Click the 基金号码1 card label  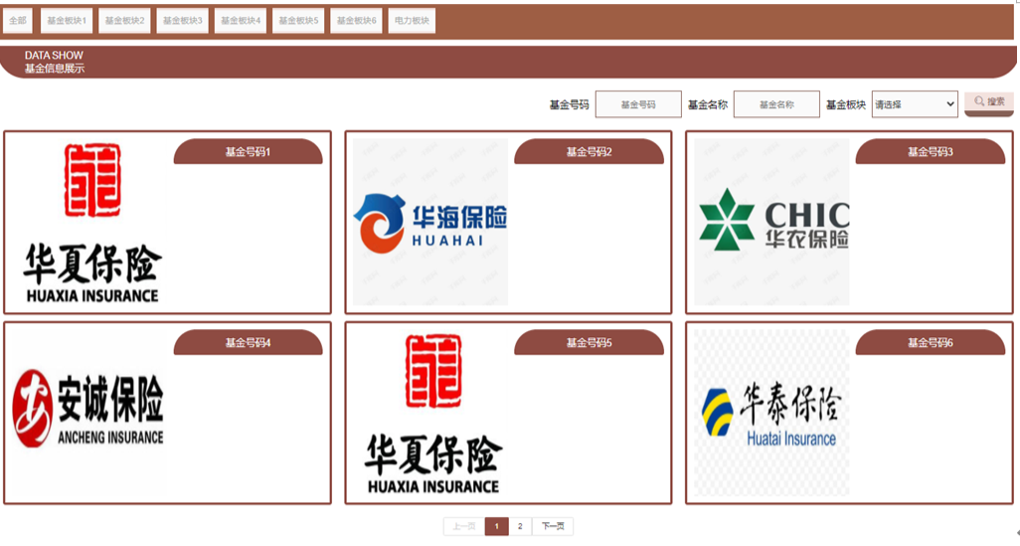248,151
